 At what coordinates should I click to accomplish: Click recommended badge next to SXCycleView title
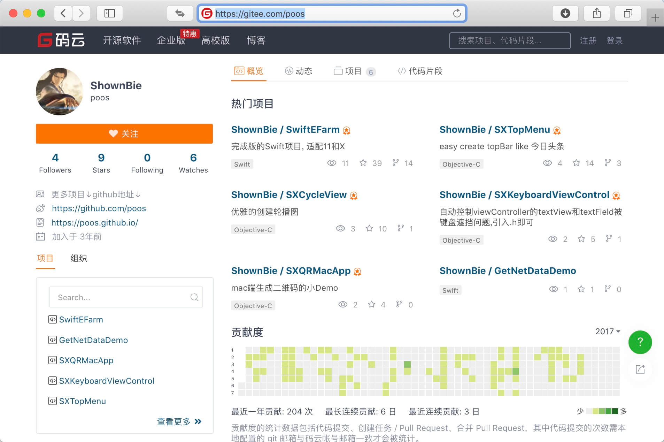(354, 196)
